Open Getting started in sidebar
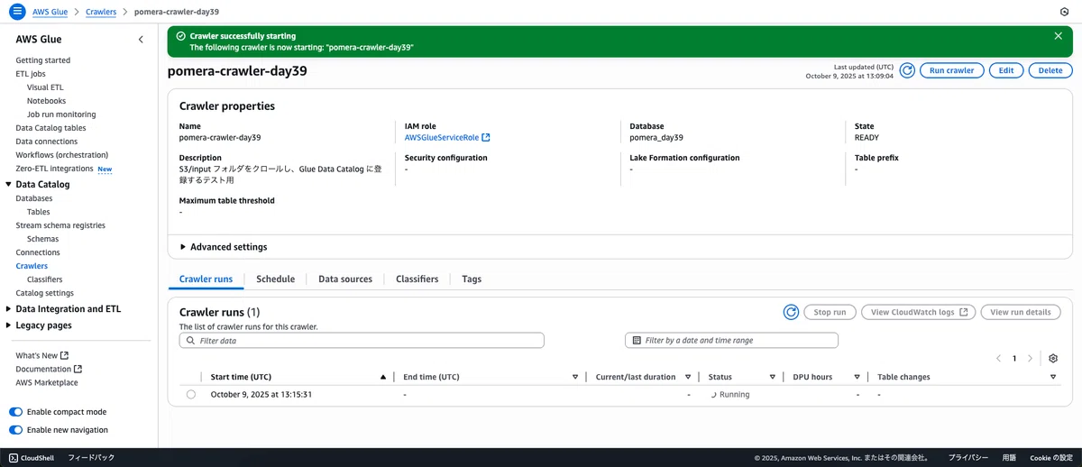1082x467 pixels. coord(42,60)
